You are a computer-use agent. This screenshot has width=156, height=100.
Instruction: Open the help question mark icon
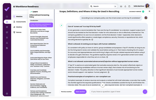tap(7, 94)
